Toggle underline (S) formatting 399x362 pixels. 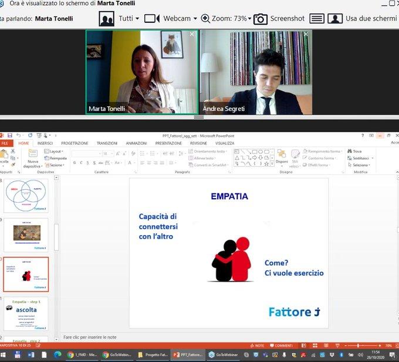click(x=88, y=163)
